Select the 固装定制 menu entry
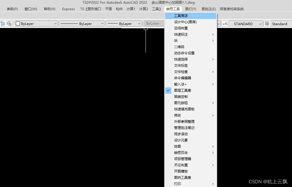 pos(191,96)
